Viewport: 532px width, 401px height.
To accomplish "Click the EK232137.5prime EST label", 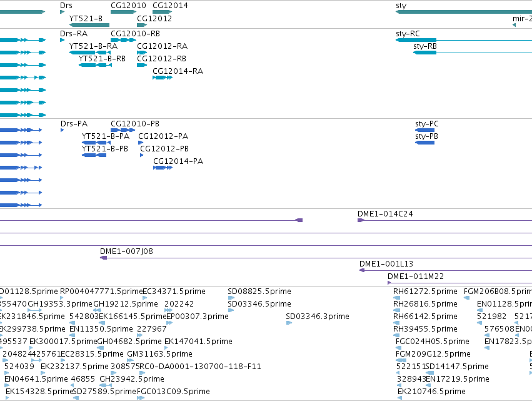I will coord(74,367).
